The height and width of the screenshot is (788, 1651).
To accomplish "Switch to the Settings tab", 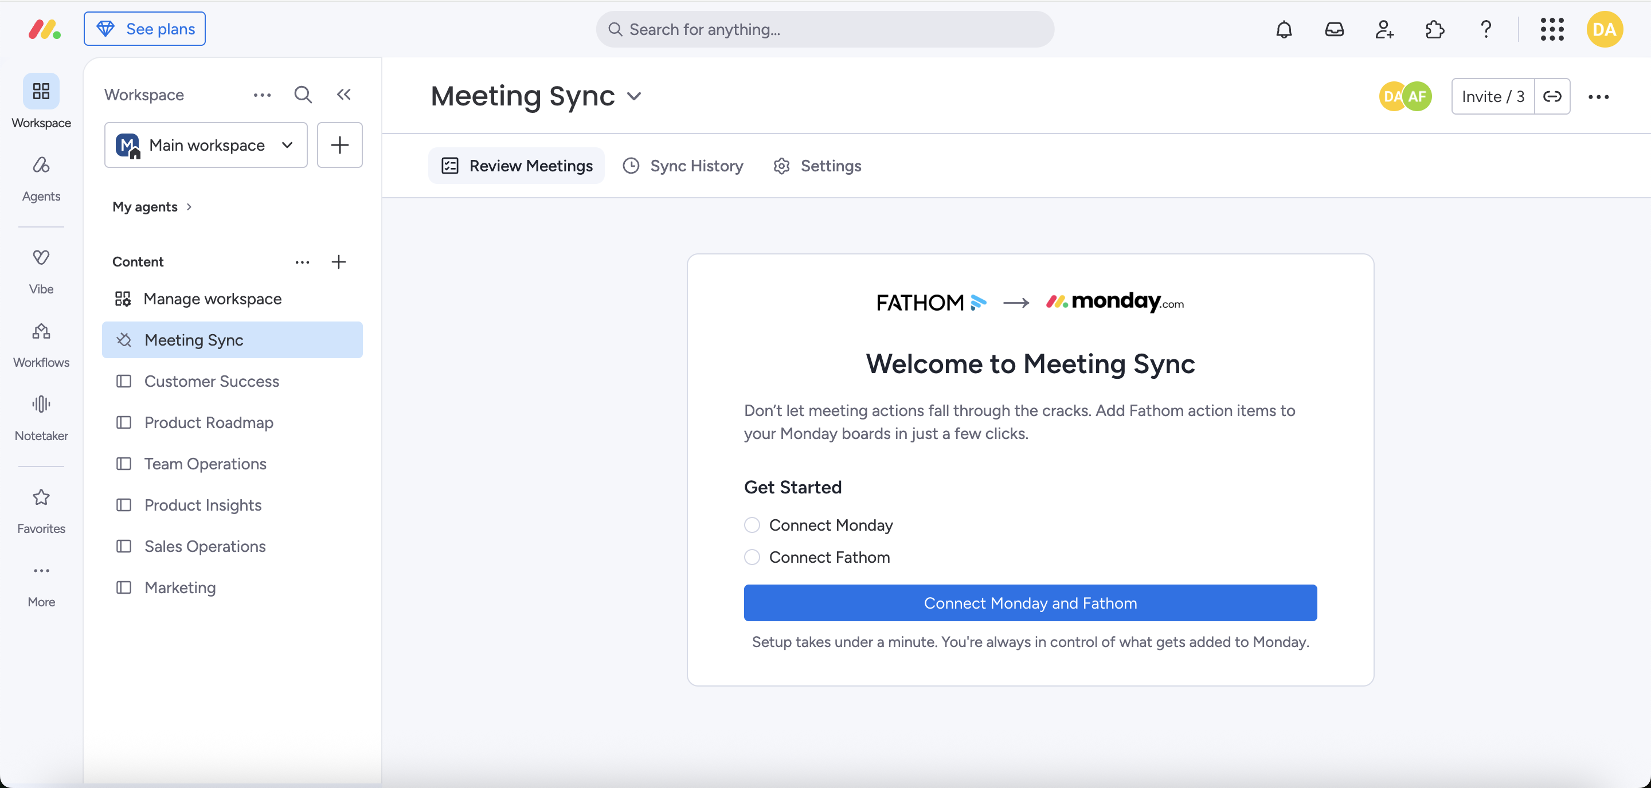I will coord(817,165).
